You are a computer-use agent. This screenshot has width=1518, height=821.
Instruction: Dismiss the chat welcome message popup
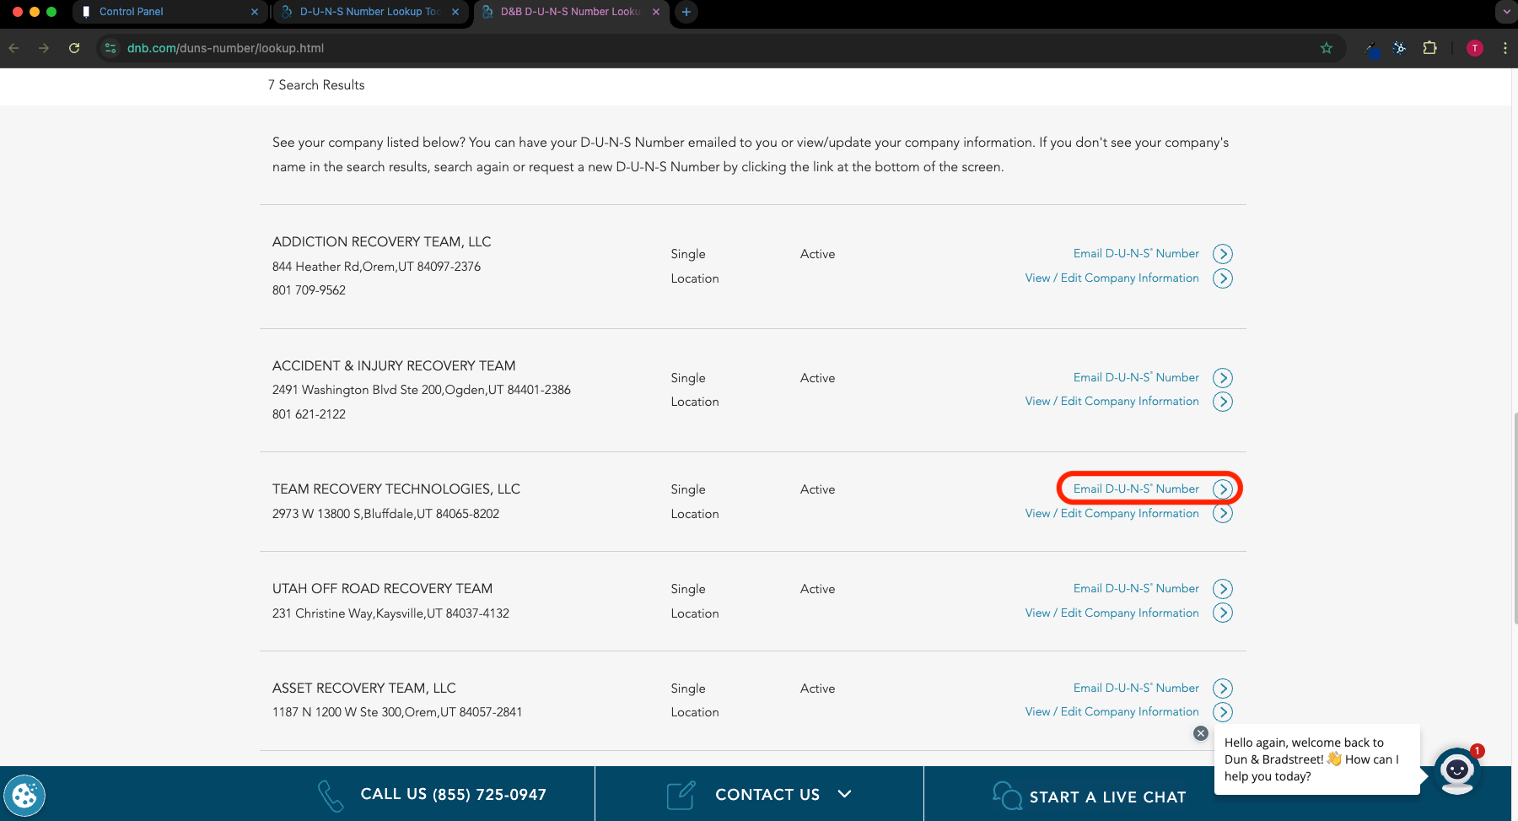click(x=1201, y=733)
